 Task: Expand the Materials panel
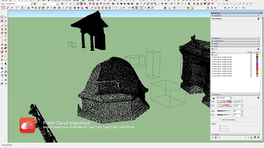click(212, 38)
